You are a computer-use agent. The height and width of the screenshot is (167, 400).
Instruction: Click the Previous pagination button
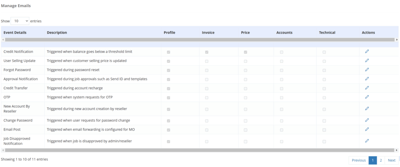pos(358,160)
